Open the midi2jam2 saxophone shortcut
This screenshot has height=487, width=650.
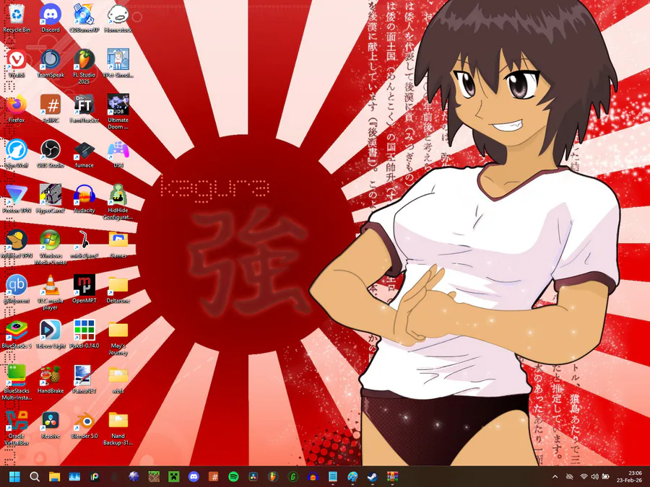[x=84, y=245]
